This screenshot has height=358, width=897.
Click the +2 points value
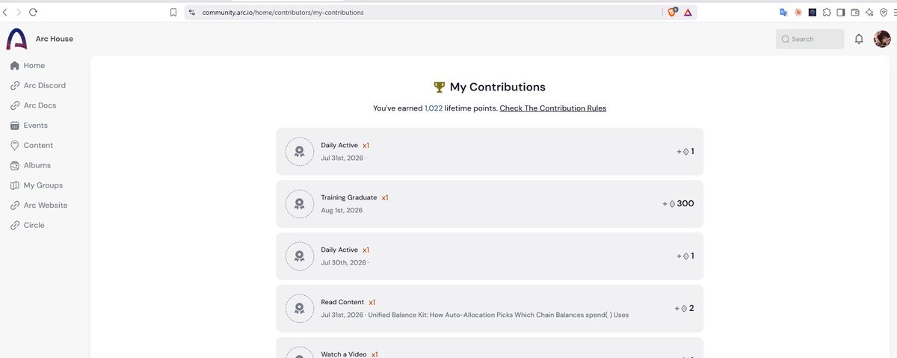tap(684, 308)
